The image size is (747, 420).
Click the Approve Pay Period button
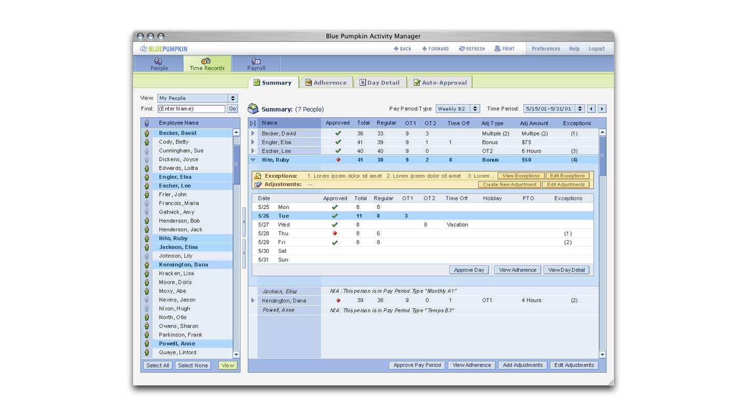[417, 365]
